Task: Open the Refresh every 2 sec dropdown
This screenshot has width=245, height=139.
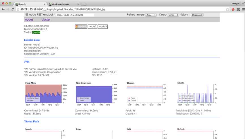Action: pos(151,15)
